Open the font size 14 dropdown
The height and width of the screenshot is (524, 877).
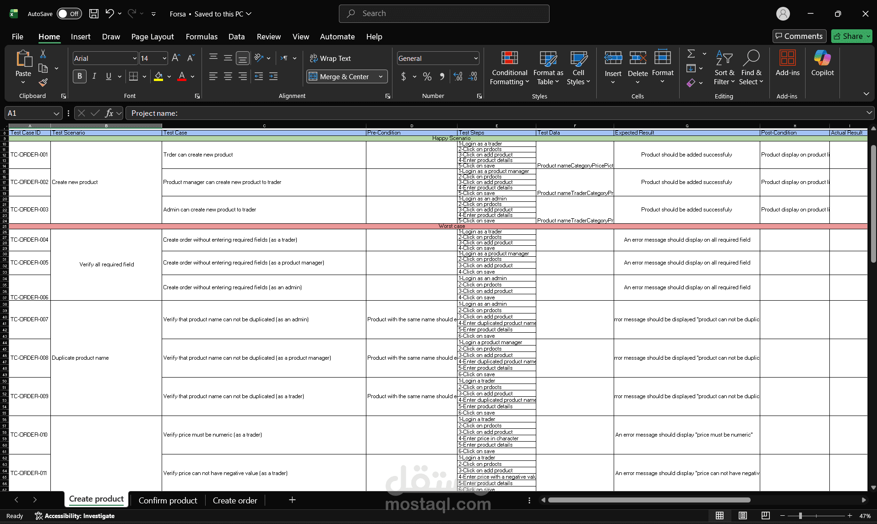(164, 58)
